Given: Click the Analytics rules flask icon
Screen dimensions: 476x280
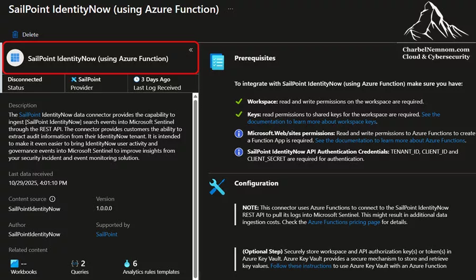Looking at the screenshot, I should pos(127,263).
